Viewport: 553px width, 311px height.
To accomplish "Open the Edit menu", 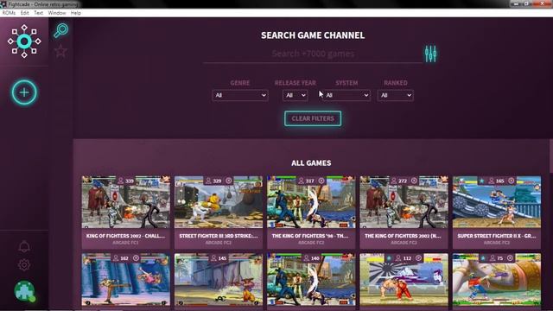I will [24, 13].
